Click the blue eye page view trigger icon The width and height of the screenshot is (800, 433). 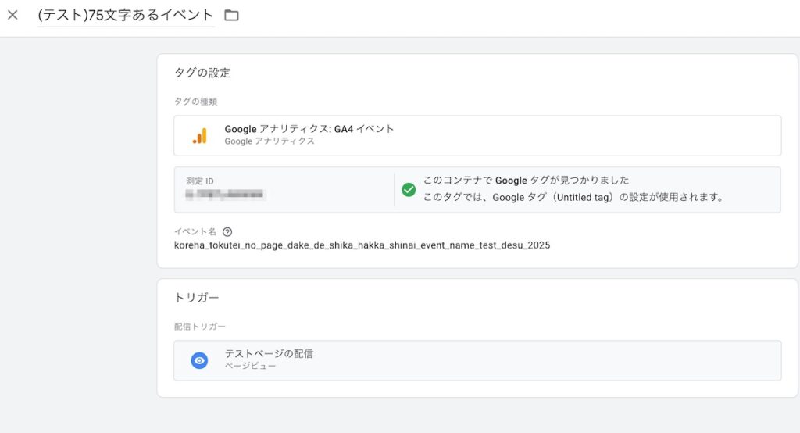(200, 360)
